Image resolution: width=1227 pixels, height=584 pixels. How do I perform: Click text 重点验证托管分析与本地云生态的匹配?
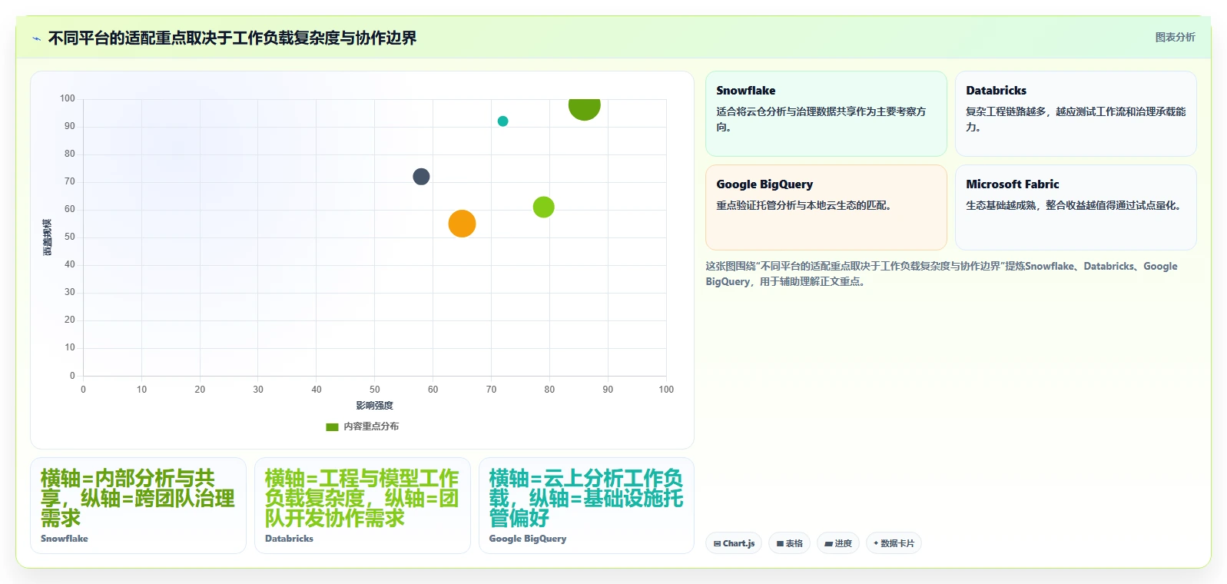[804, 206]
